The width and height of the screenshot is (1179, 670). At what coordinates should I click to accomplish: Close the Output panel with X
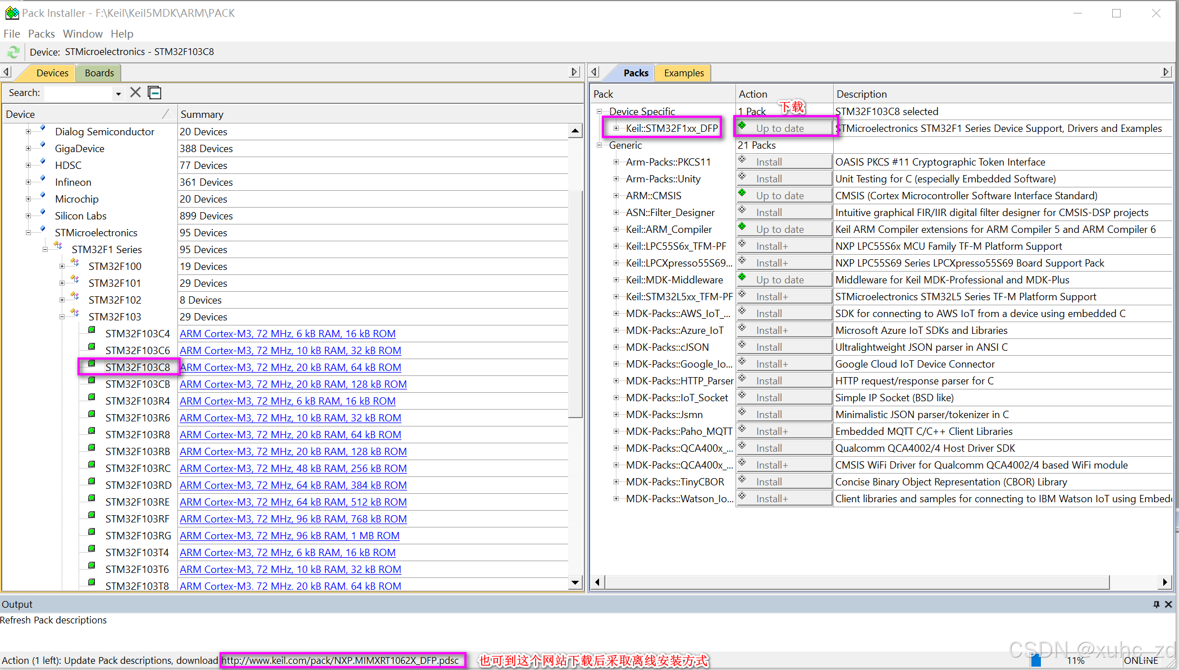coord(1168,604)
